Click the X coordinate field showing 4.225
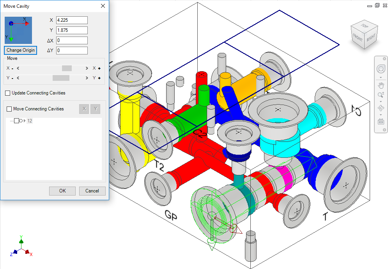 pos(72,20)
